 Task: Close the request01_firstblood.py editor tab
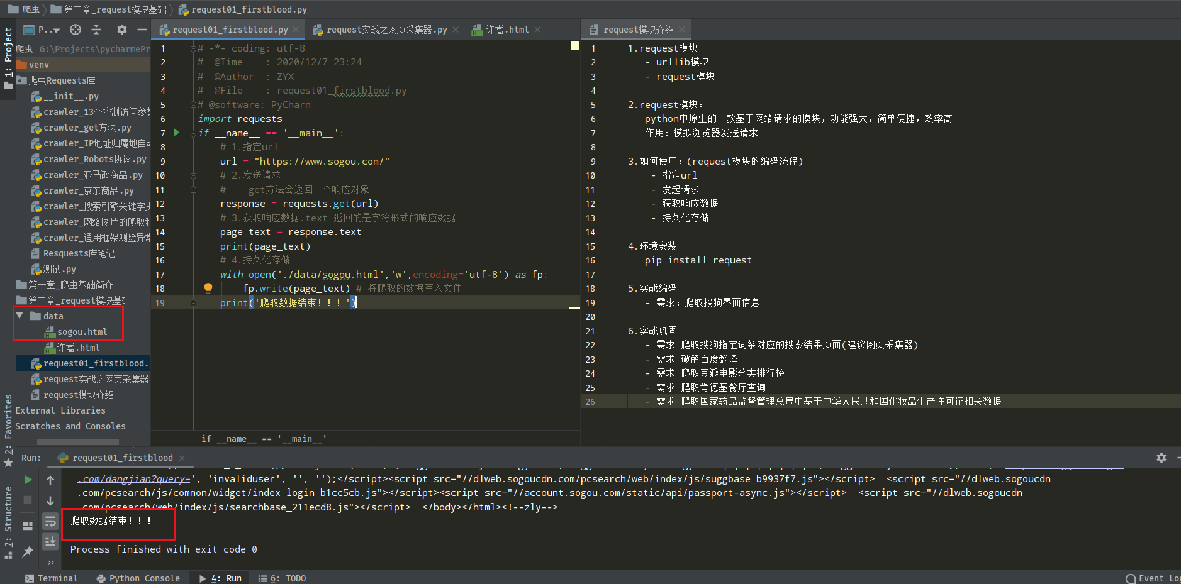click(297, 30)
